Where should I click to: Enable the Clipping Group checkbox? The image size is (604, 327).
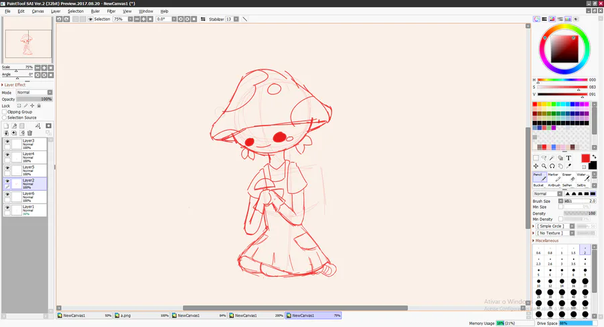point(5,112)
